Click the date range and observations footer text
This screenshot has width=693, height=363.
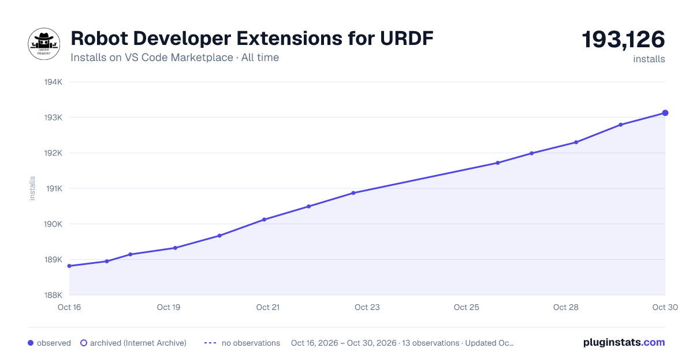coord(403,343)
